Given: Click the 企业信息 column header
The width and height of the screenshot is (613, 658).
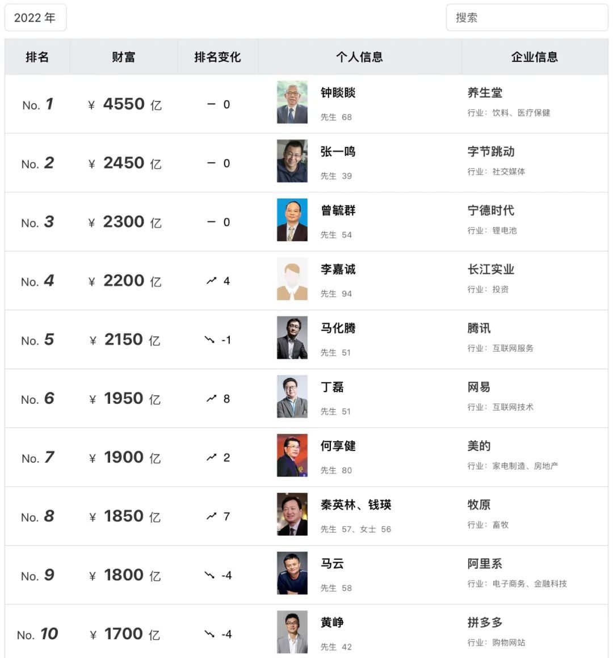Looking at the screenshot, I should coord(535,57).
